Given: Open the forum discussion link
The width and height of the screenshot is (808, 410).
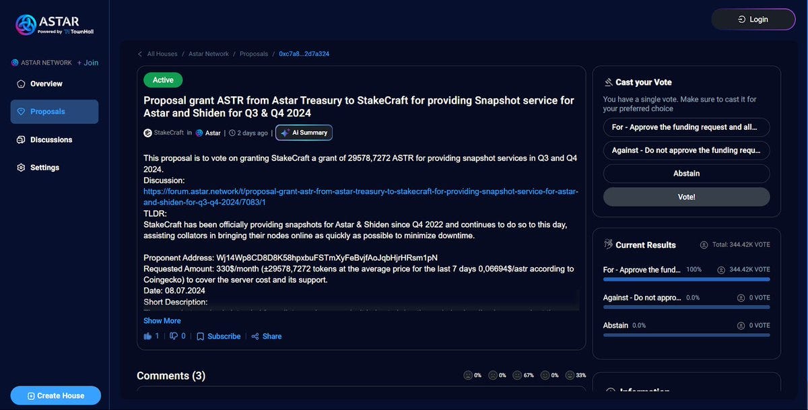Looking at the screenshot, I should [x=361, y=197].
